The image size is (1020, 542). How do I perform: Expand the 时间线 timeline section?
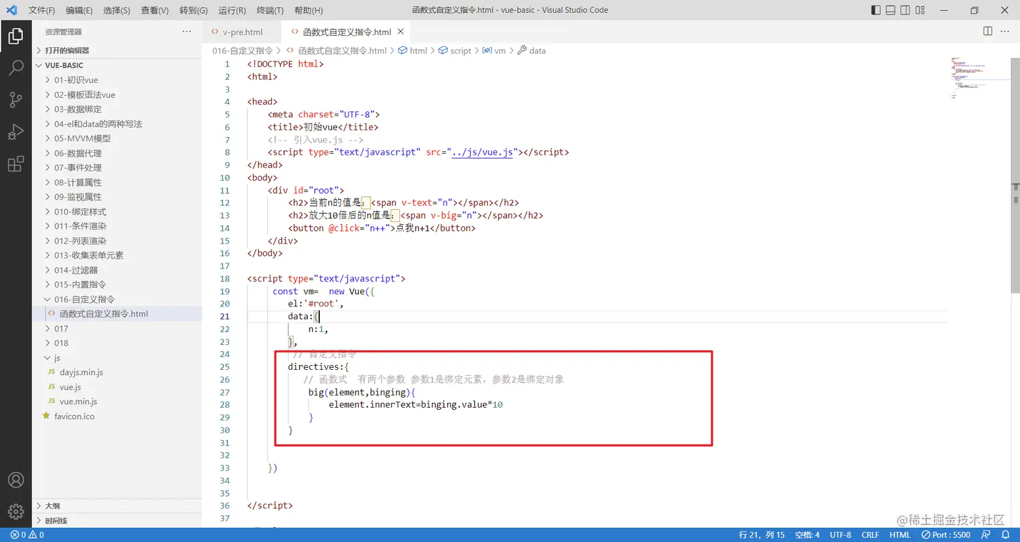117,520
